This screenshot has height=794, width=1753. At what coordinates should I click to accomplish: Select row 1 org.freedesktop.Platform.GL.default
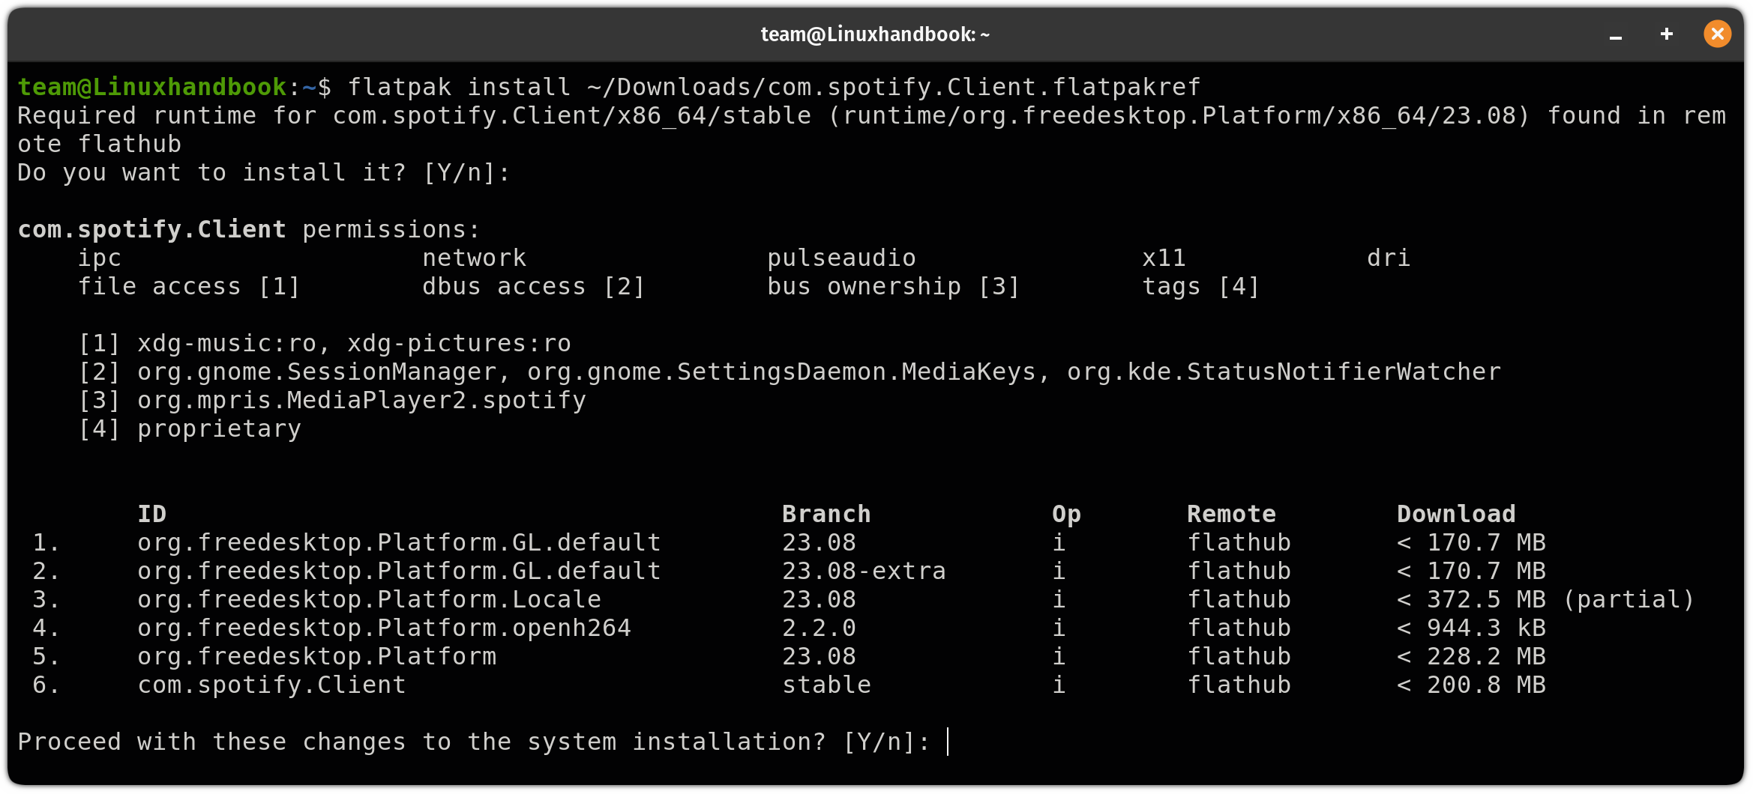pyautogui.click(x=398, y=542)
